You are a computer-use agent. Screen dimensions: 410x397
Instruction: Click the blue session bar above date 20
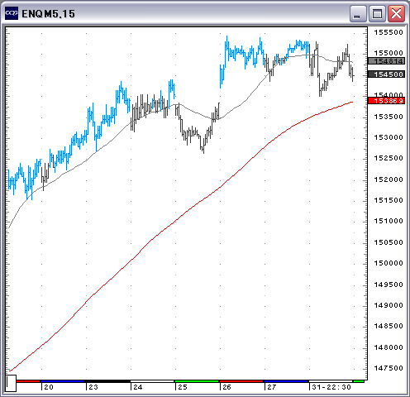pyautogui.click(x=62, y=381)
